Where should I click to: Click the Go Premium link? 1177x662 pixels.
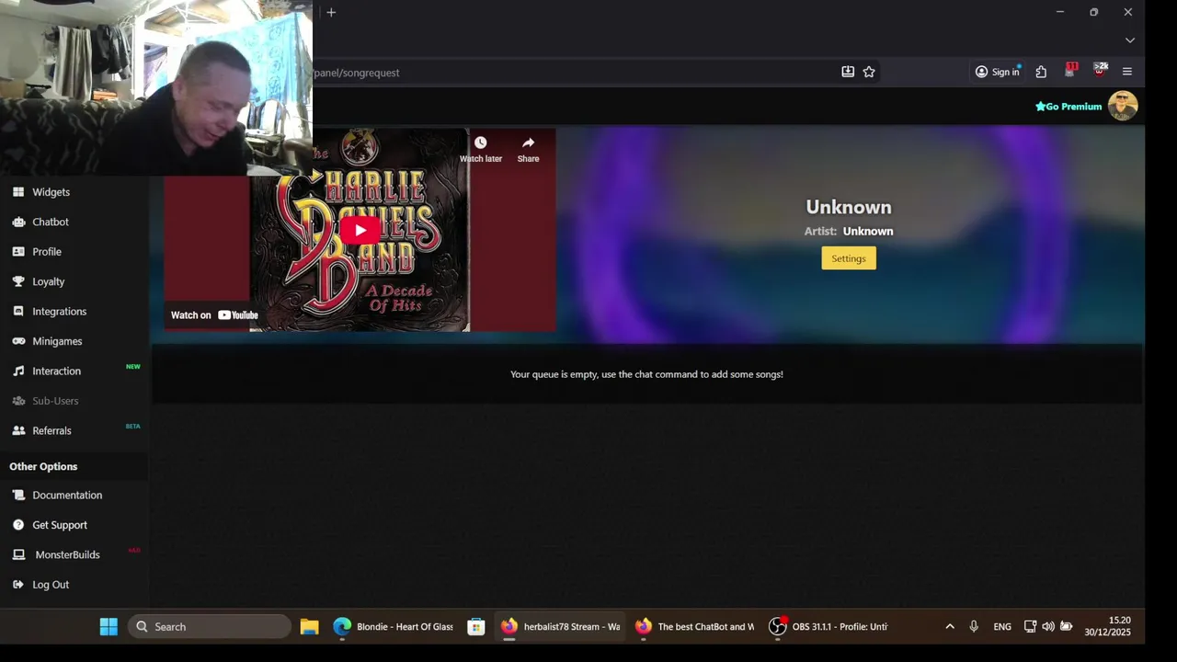point(1068,107)
